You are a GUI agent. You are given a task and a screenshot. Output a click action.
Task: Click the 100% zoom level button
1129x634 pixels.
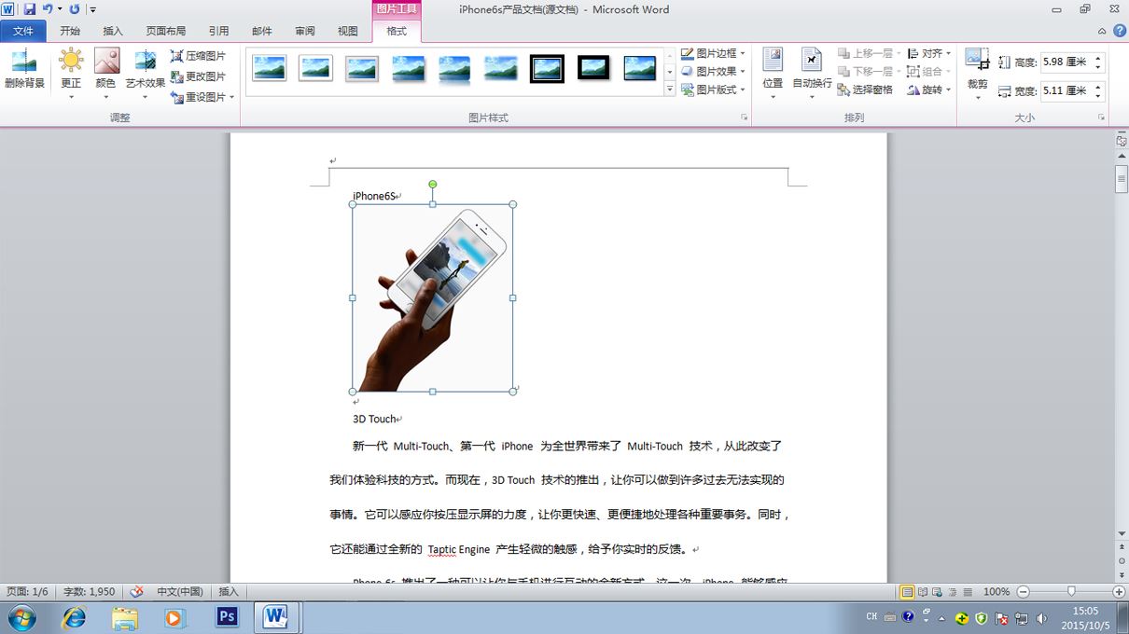tap(997, 592)
